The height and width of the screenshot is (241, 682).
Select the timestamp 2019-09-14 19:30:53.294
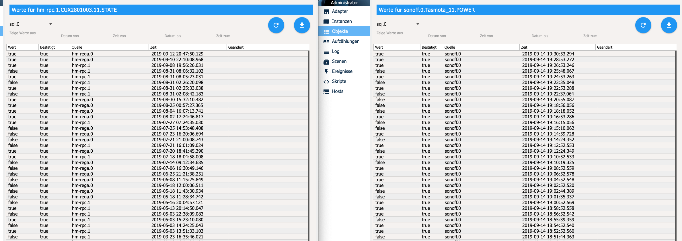point(548,54)
